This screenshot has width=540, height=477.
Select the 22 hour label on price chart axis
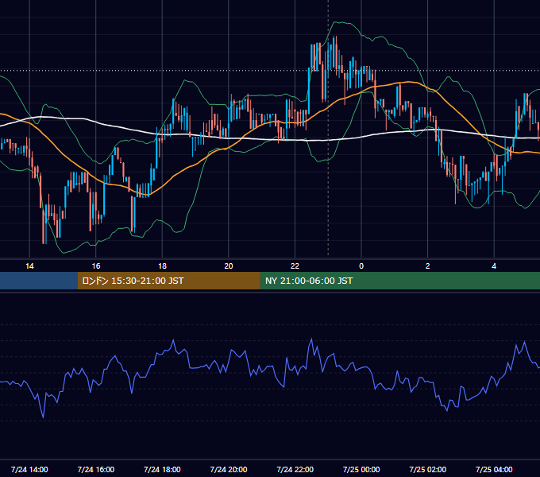click(x=295, y=266)
